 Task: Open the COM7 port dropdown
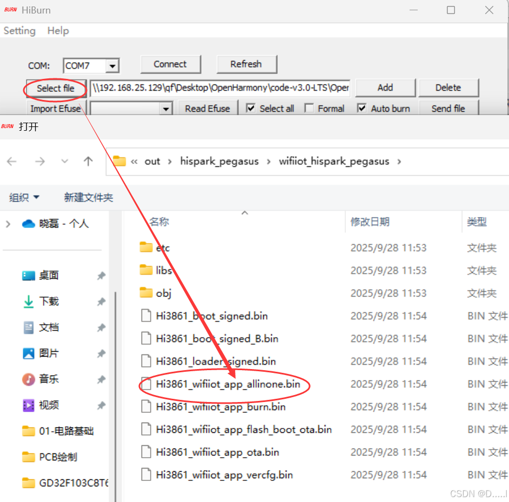(x=112, y=66)
